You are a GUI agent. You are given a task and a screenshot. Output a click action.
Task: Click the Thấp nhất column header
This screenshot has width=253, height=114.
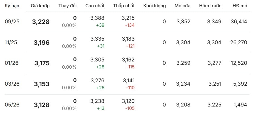click(124, 6)
